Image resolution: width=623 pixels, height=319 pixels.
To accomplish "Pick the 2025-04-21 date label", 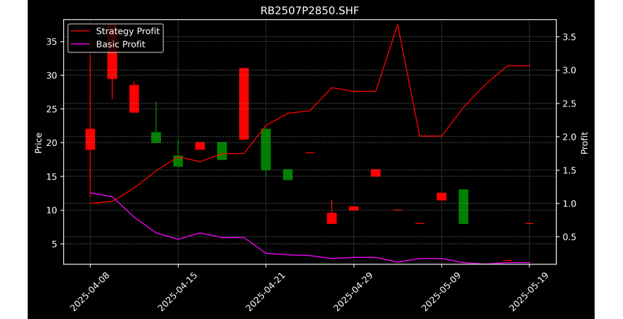I will pos(265,291).
